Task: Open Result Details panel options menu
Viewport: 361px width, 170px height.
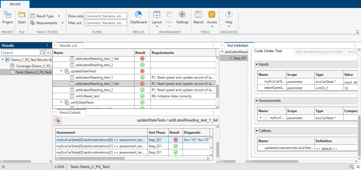Action: point(213,112)
